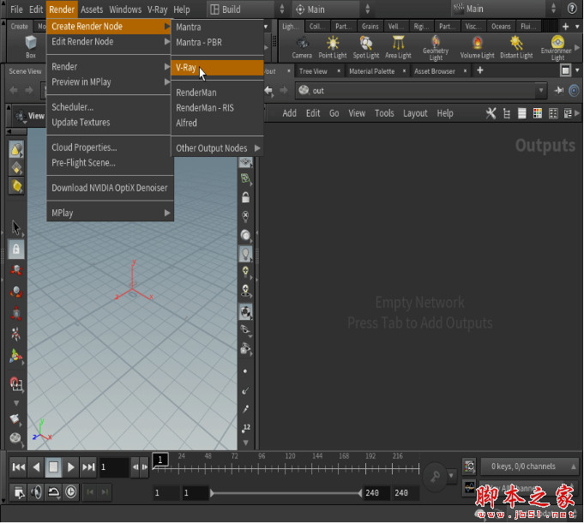This screenshot has height=524, width=584.
Task: Expand Edit Render Node submenu
Action: coord(109,42)
